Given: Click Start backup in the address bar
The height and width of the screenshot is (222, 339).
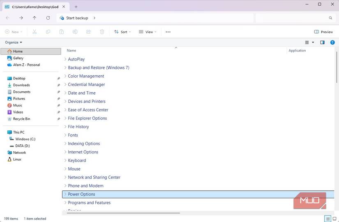Looking at the screenshot, I should click(77, 18).
